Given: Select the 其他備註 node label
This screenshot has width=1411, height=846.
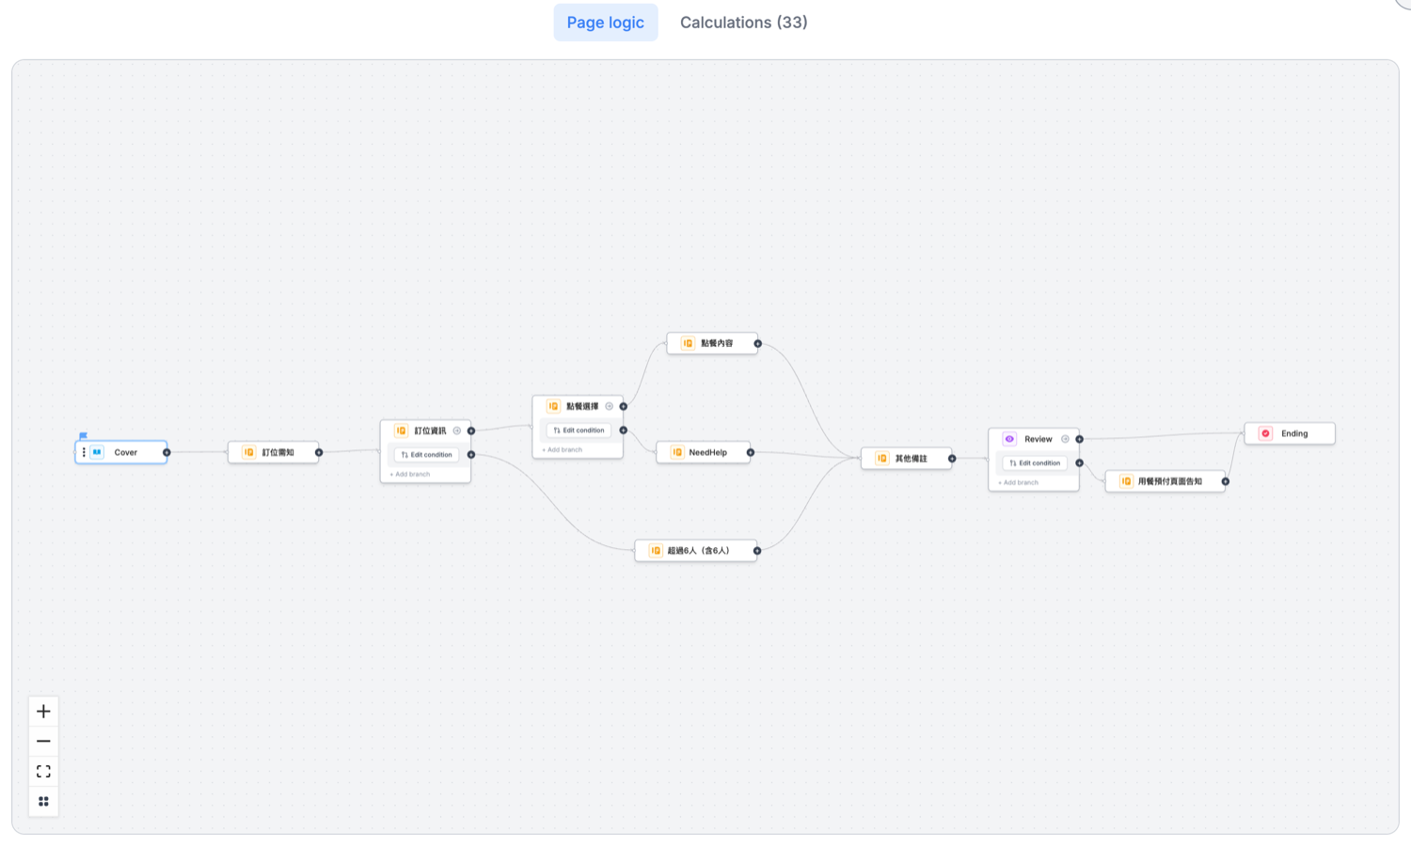Looking at the screenshot, I should (x=912, y=459).
